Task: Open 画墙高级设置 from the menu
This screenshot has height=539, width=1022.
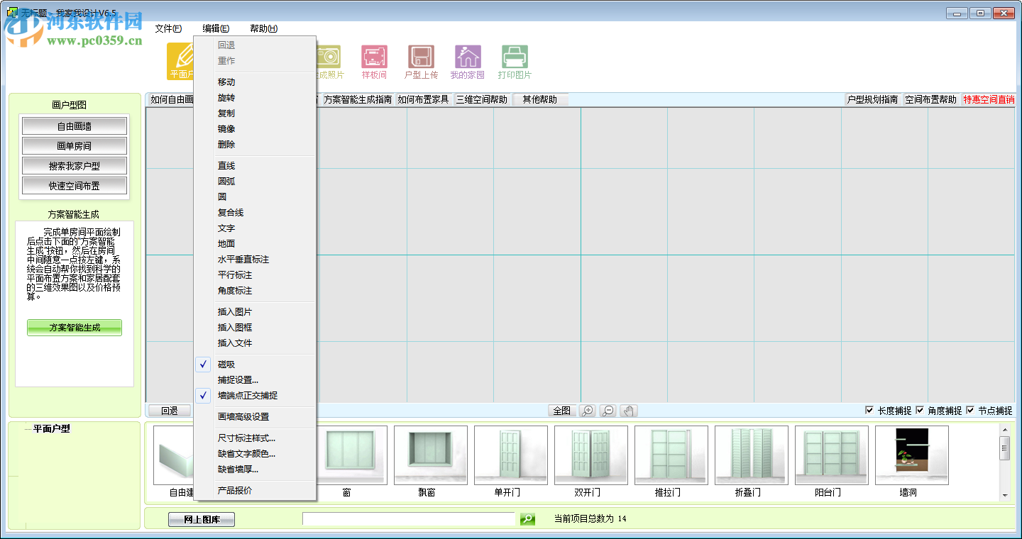Action: point(255,417)
